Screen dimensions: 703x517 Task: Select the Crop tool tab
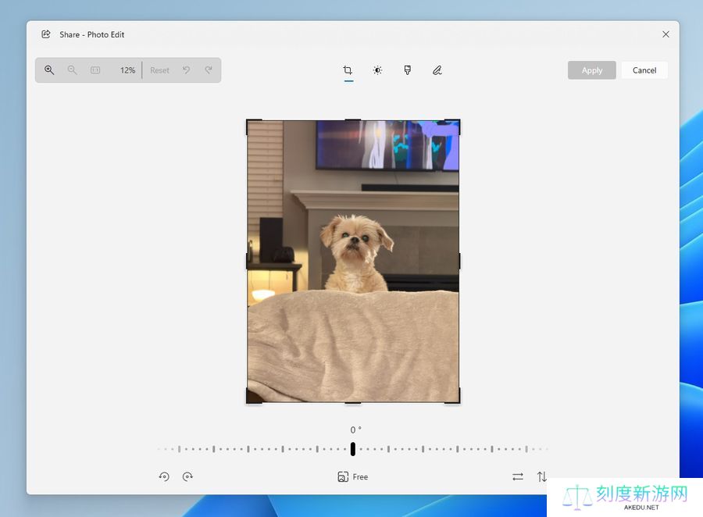348,70
